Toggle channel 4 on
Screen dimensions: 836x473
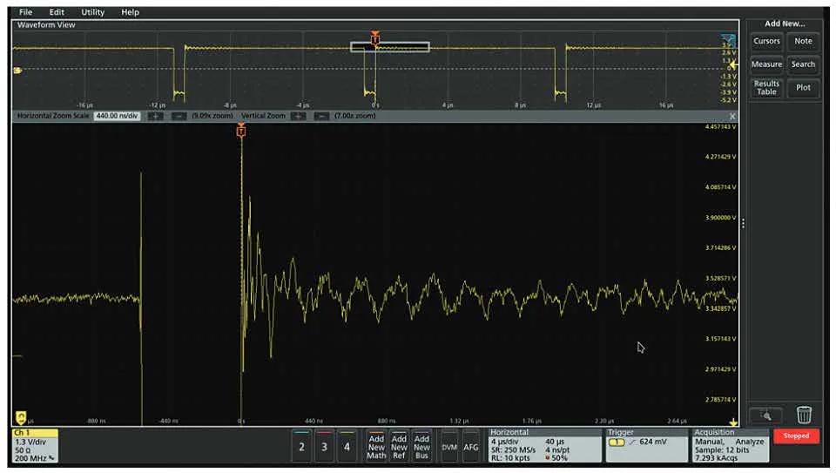(x=347, y=446)
